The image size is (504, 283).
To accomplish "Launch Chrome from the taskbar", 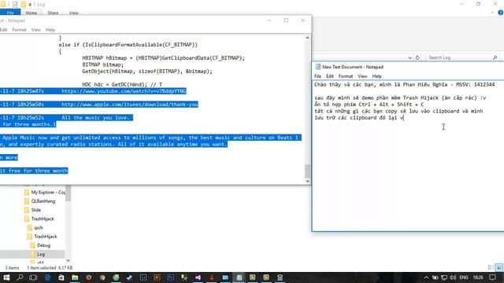I will click(102, 277).
